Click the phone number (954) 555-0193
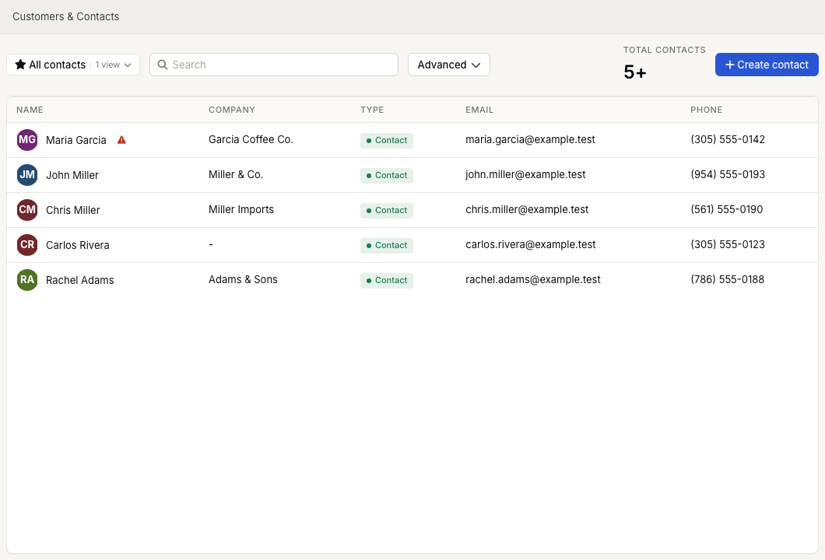825x560 pixels. [x=728, y=174]
